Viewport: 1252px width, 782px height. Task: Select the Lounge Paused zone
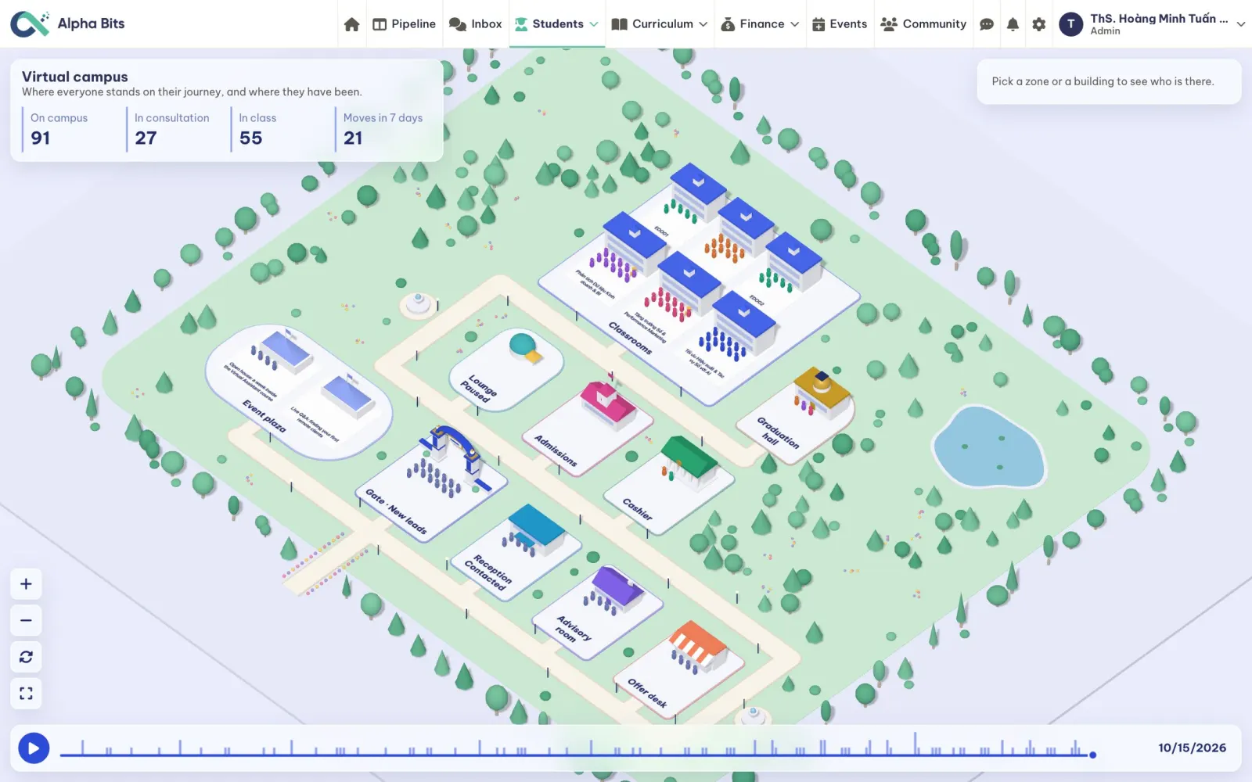[x=506, y=369]
